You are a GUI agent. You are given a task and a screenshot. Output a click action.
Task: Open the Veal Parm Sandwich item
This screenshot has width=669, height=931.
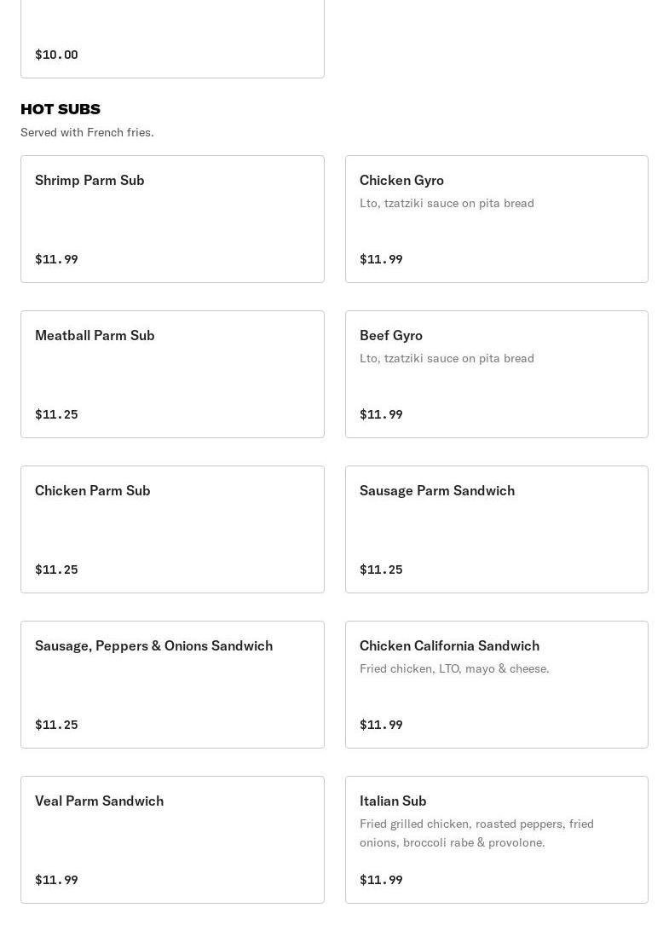coord(172,840)
